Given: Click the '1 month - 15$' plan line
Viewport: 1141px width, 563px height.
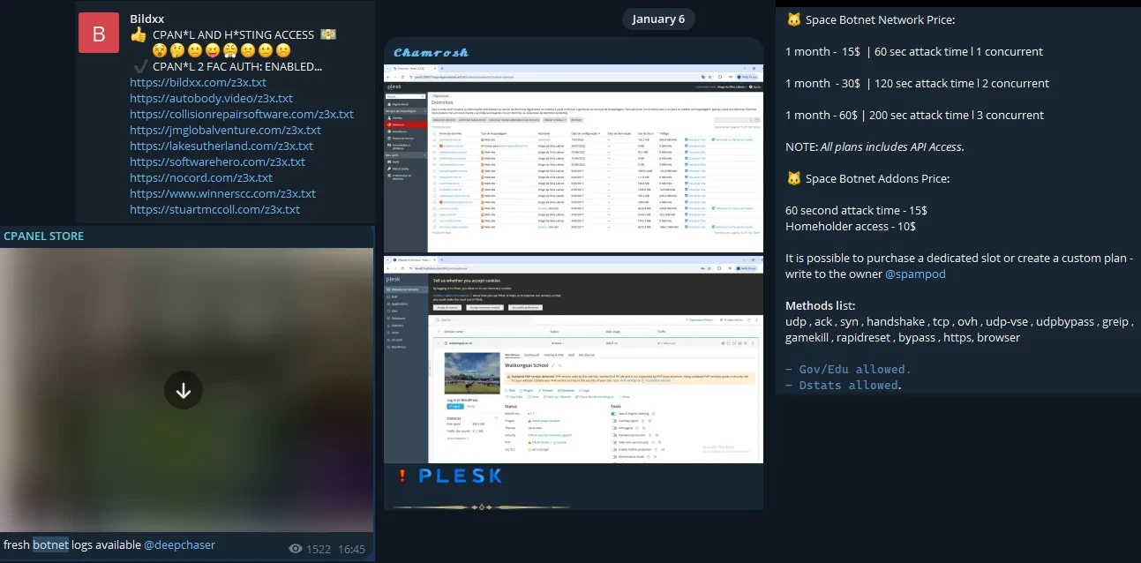Looking at the screenshot, I should pyautogui.click(x=914, y=51).
